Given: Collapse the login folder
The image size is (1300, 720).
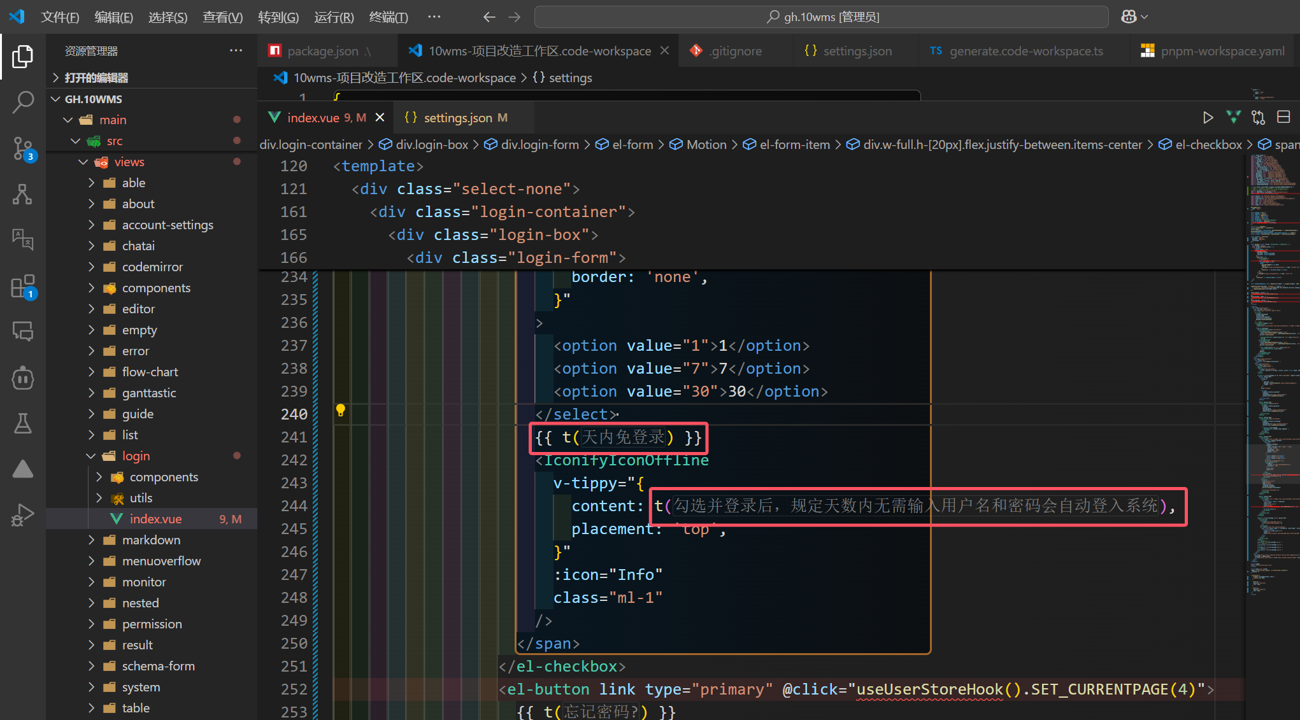Looking at the screenshot, I should pyautogui.click(x=91, y=456).
